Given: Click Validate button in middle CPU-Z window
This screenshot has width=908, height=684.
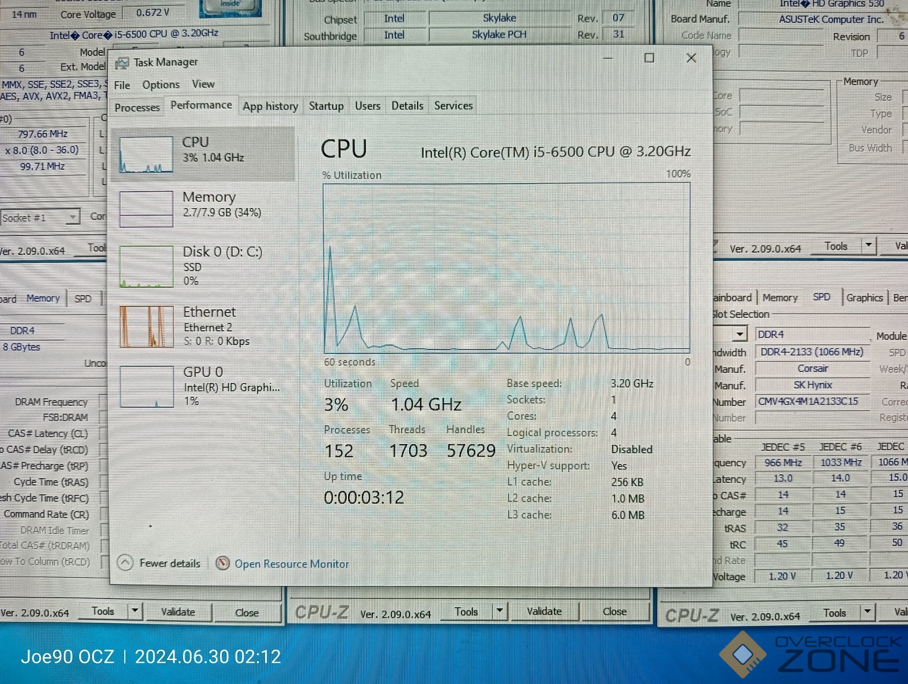Looking at the screenshot, I should 544,612.
